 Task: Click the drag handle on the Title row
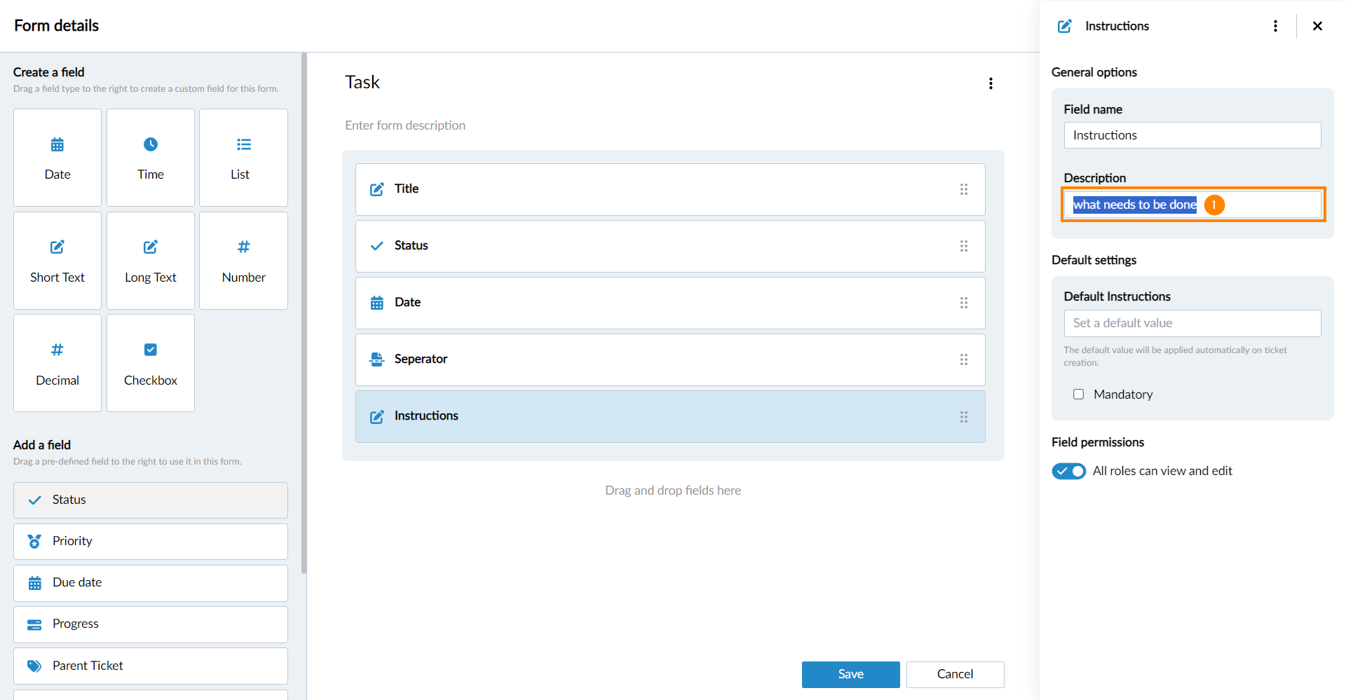pyautogui.click(x=963, y=189)
